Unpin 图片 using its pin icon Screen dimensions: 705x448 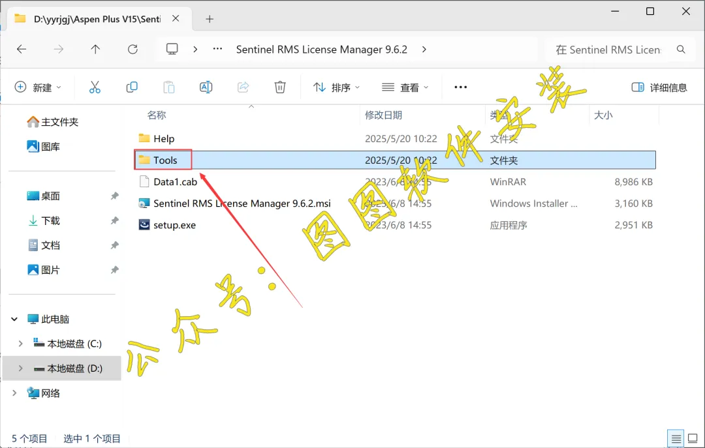click(115, 270)
